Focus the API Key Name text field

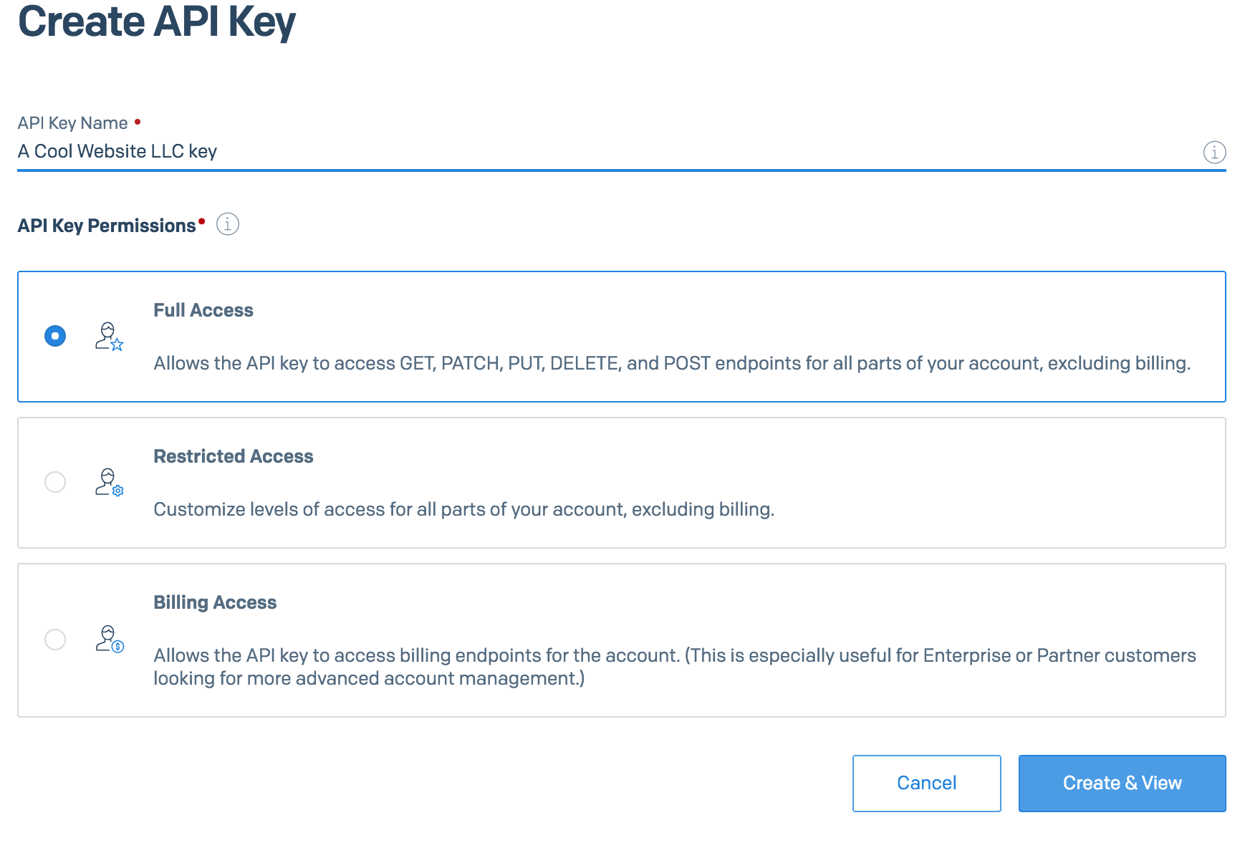[x=573, y=152]
